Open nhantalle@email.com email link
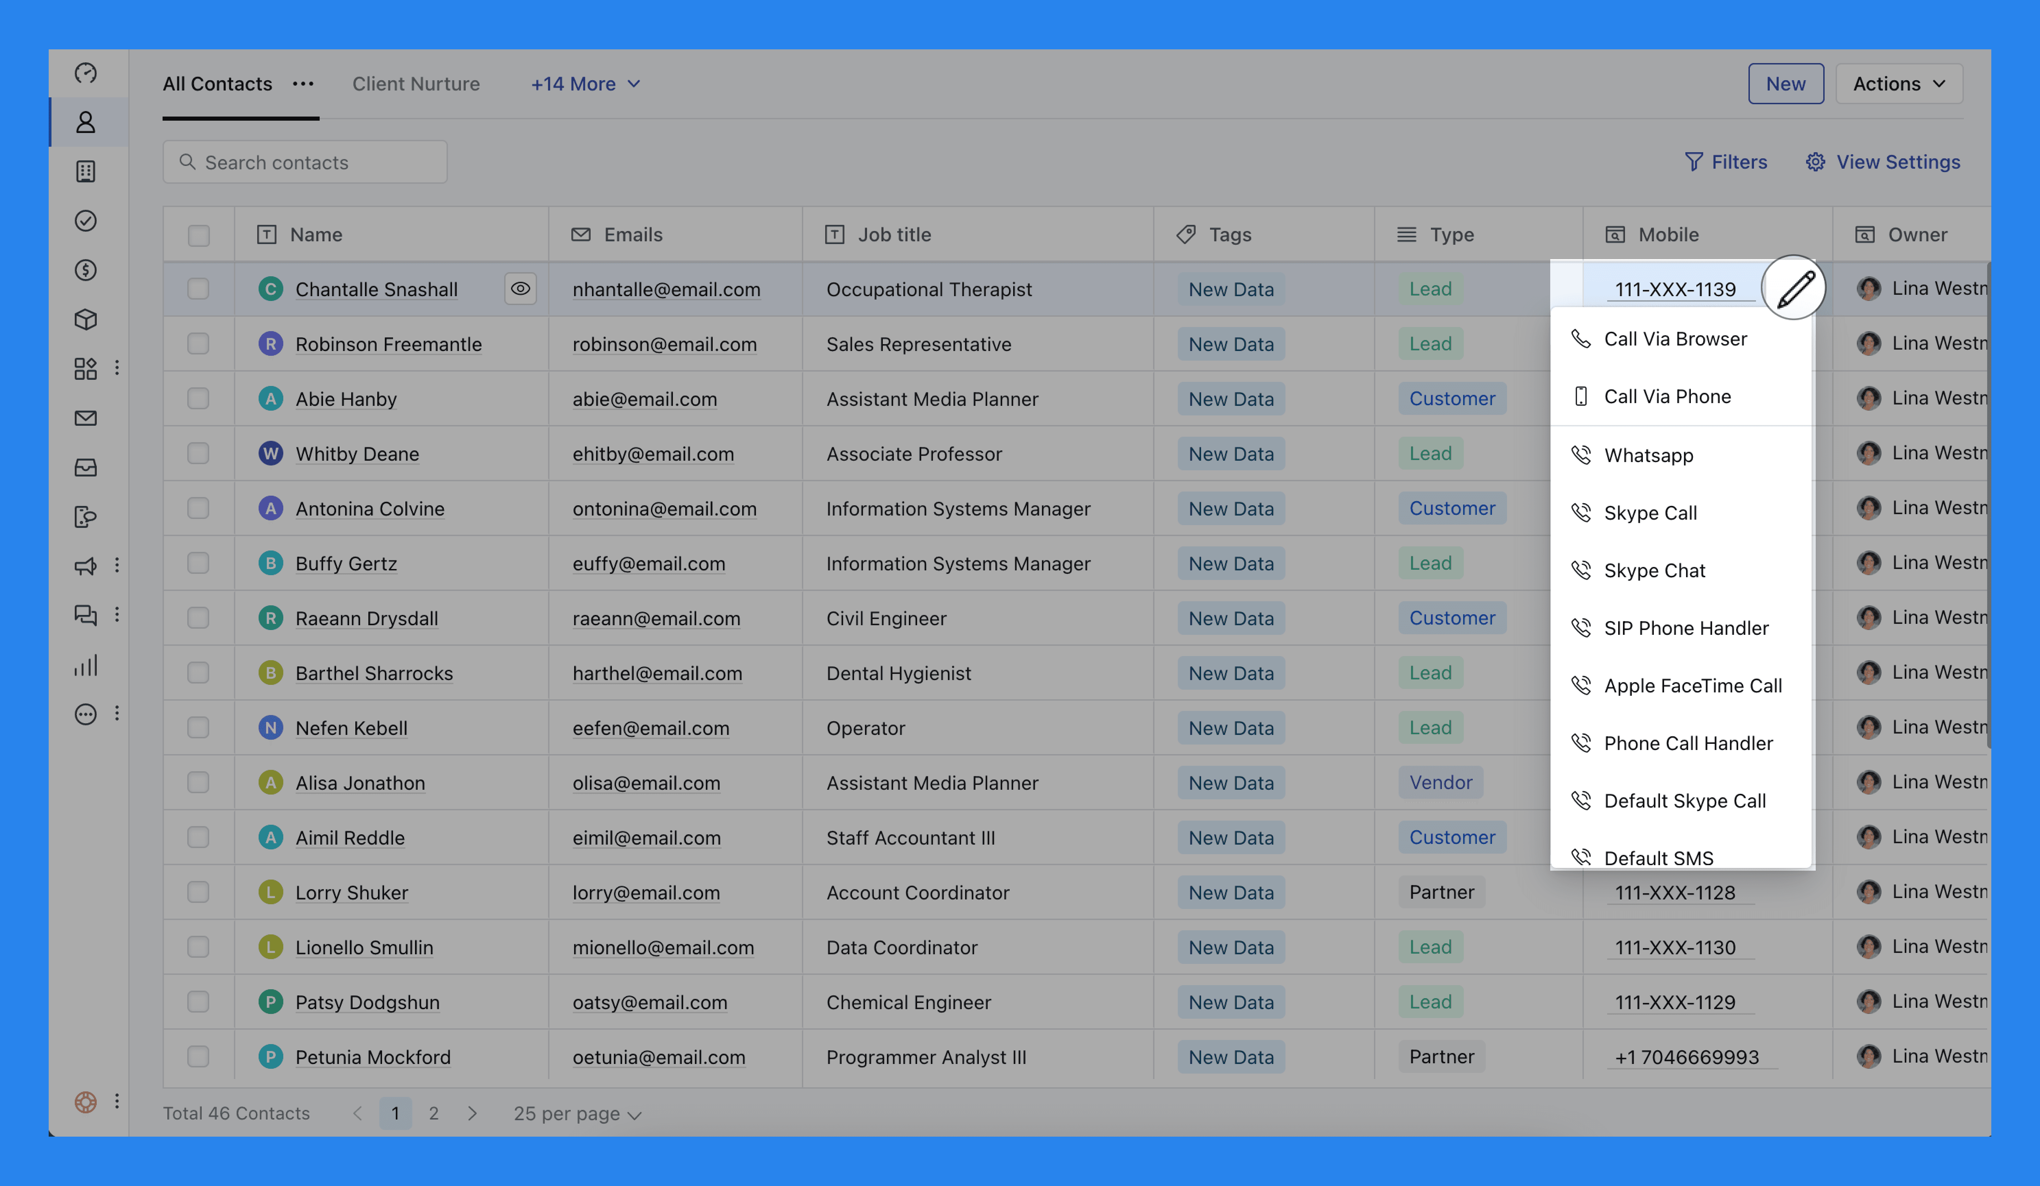Screen dimensions: 2040x1186 (667, 289)
